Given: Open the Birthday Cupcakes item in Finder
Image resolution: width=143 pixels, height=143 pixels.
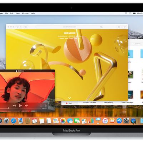Looking at the screenshot, I should pyautogui.click(x=89, y=102).
